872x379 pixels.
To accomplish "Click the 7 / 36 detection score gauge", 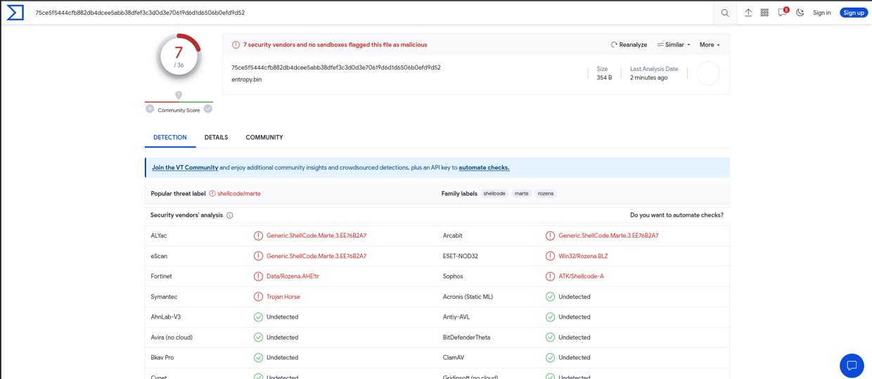I will (x=179, y=56).
